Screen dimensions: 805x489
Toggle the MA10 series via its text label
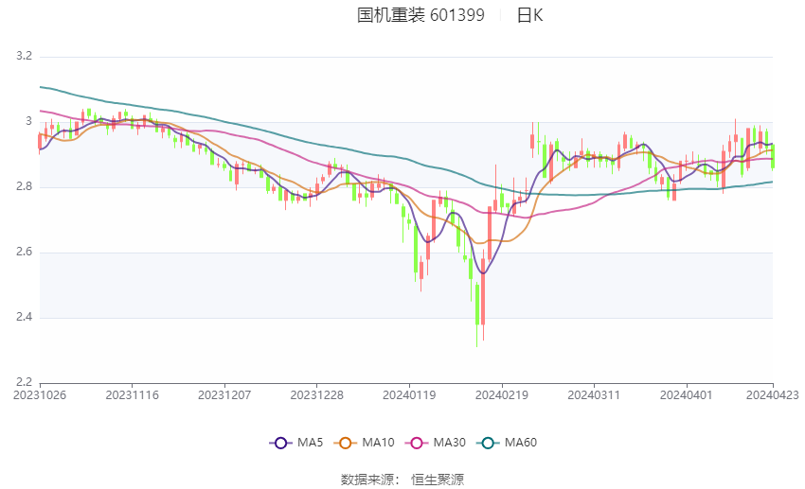pos(379,442)
